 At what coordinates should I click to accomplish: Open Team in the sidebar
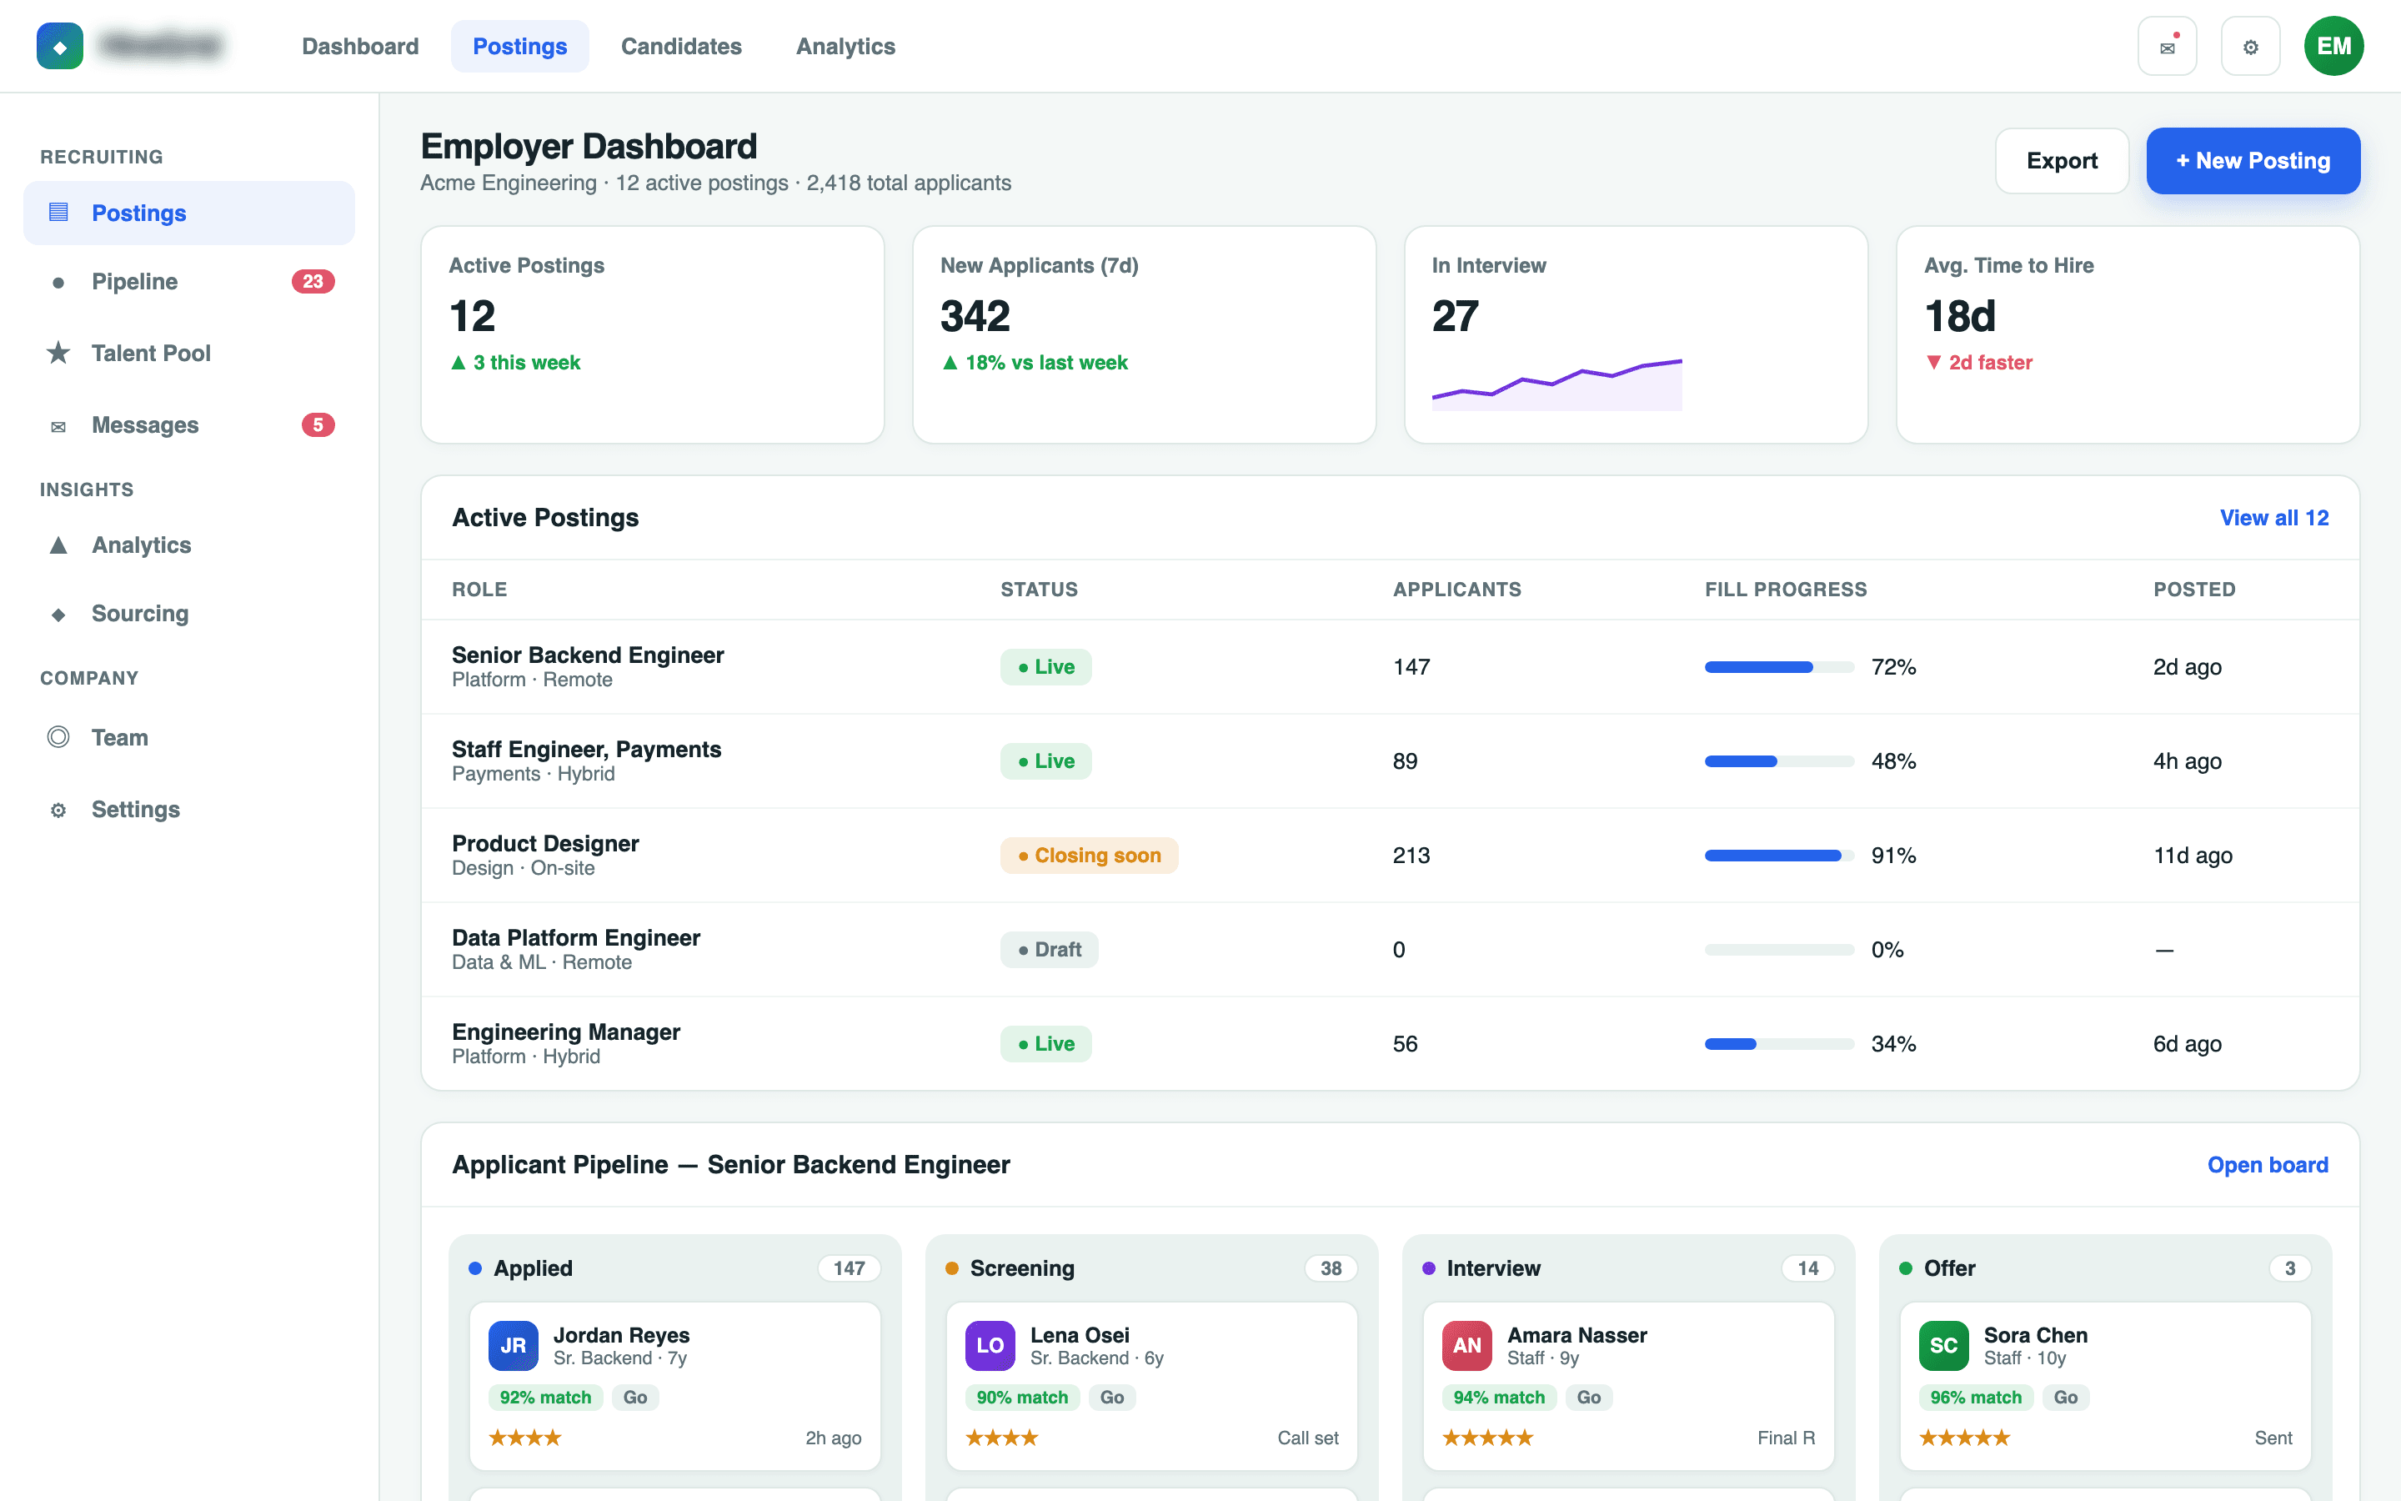pyautogui.click(x=188, y=738)
